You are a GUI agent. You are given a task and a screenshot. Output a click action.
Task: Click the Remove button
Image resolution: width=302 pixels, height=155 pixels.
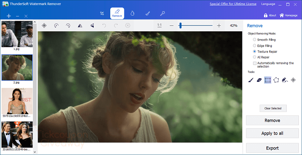[272, 121]
